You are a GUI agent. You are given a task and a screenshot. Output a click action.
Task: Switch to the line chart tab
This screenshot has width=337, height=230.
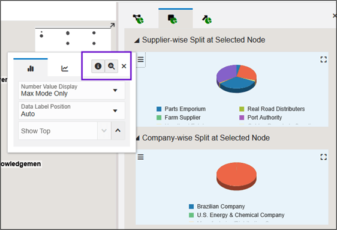pos(65,68)
